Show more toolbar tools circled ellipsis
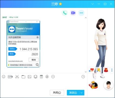Image resolution: width=115 pixels, height=98 pixels. coord(53,77)
